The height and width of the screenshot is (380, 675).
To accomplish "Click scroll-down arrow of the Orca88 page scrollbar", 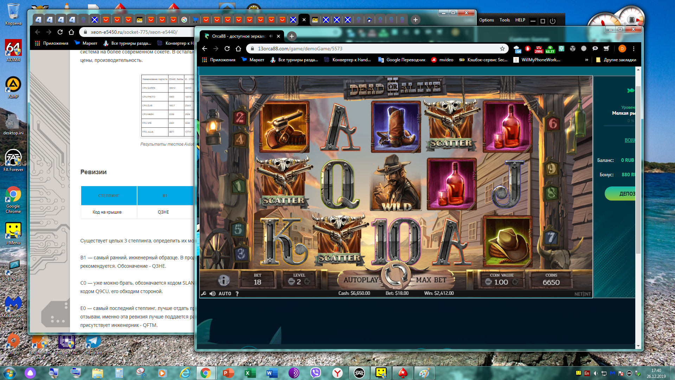I will coord(638,346).
